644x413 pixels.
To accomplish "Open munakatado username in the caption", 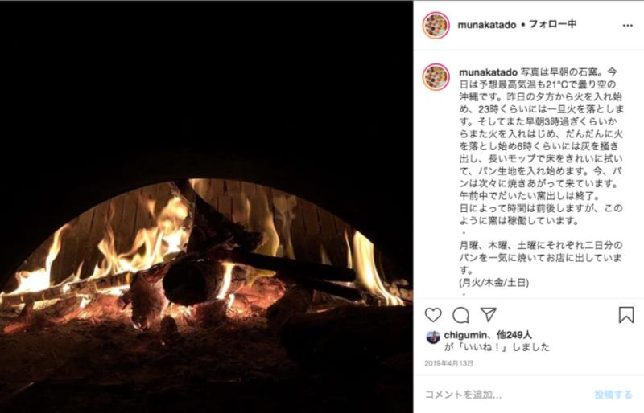I will tap(488, 72).
